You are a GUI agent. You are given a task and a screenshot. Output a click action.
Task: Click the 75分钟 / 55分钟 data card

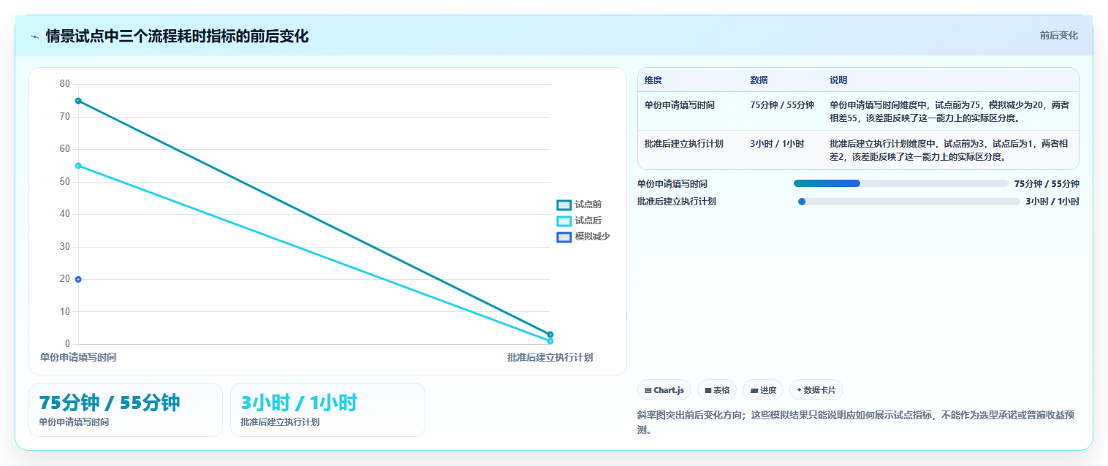(x=126, y=410)
